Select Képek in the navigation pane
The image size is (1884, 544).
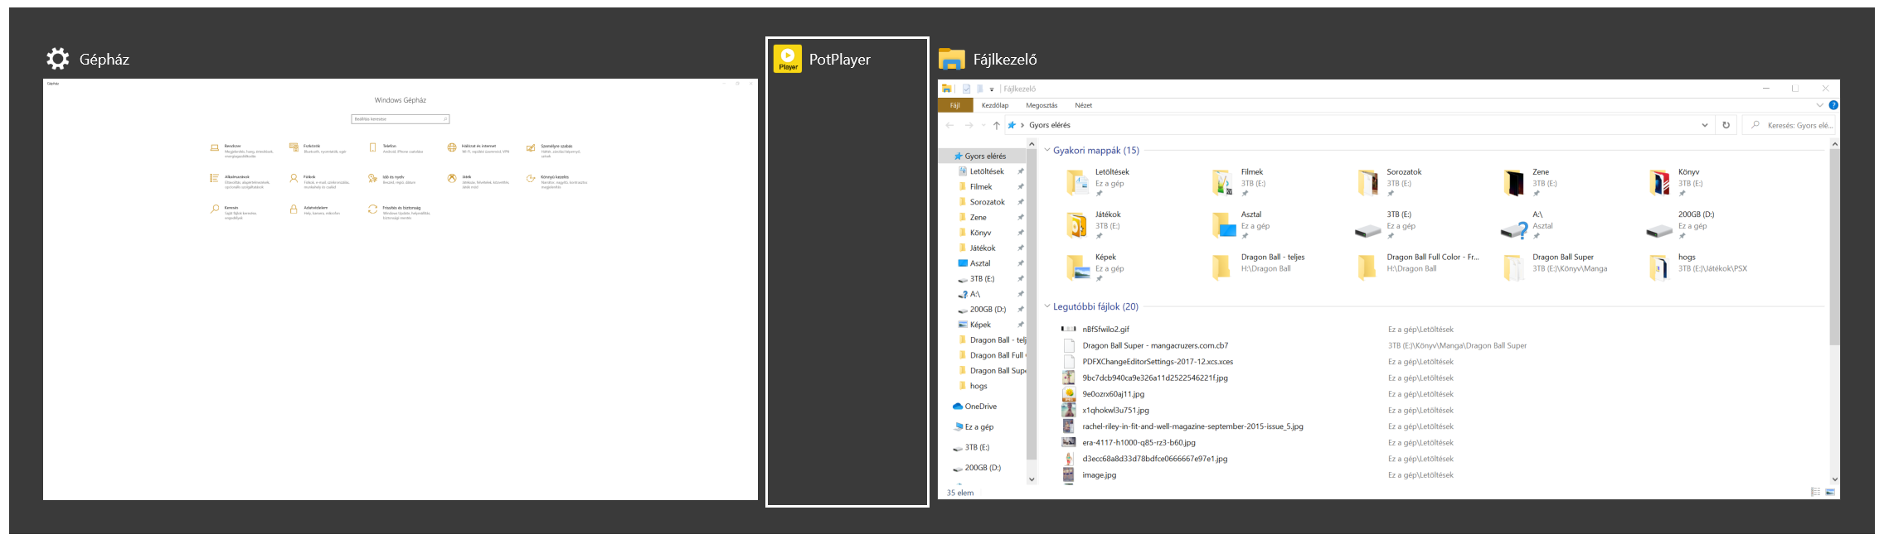click(980, 325)
